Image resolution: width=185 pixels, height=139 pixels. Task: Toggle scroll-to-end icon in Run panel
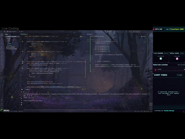[21, 100]
